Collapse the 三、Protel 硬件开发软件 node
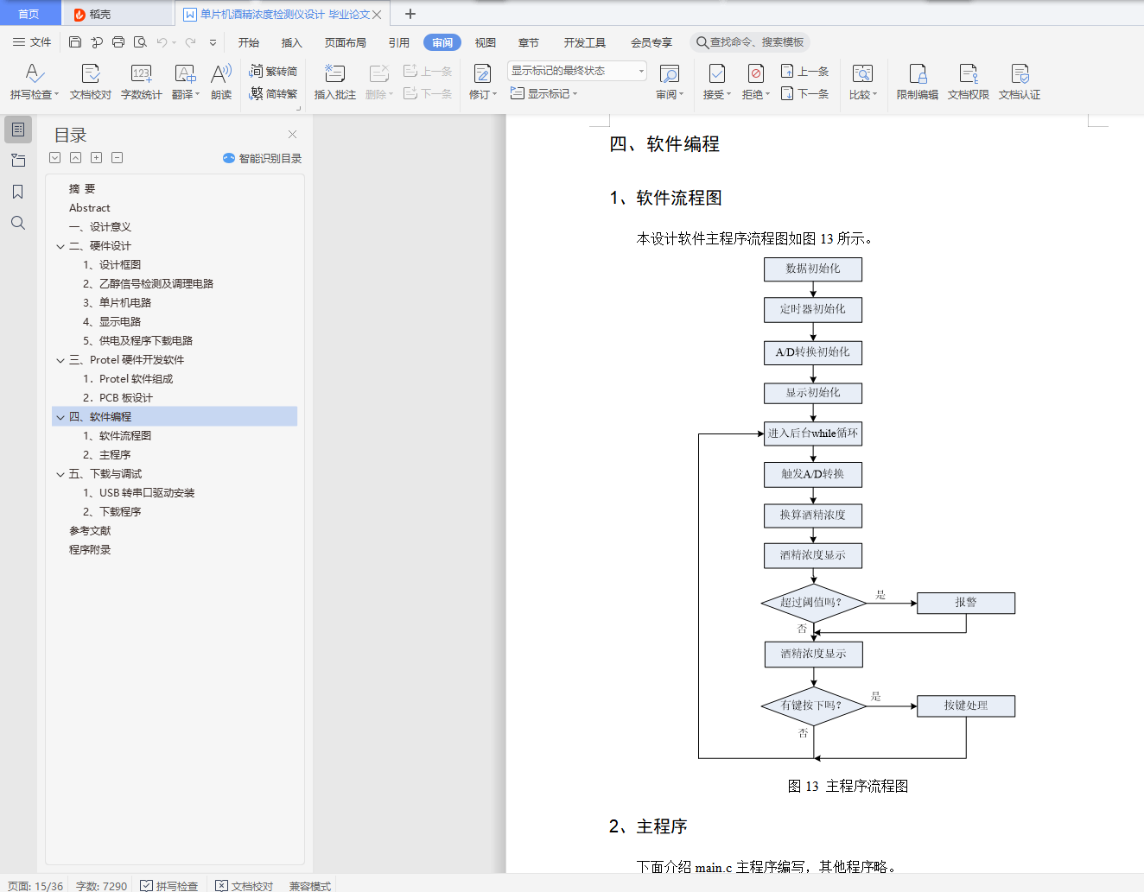1144x892 pixels. click(x=60, y=360)
